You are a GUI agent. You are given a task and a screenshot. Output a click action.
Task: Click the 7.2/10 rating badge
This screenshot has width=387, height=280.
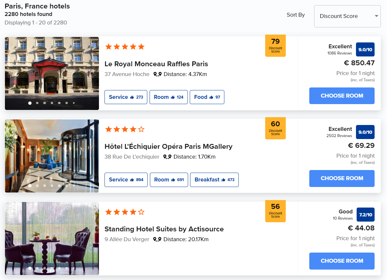tap(365, 215)
